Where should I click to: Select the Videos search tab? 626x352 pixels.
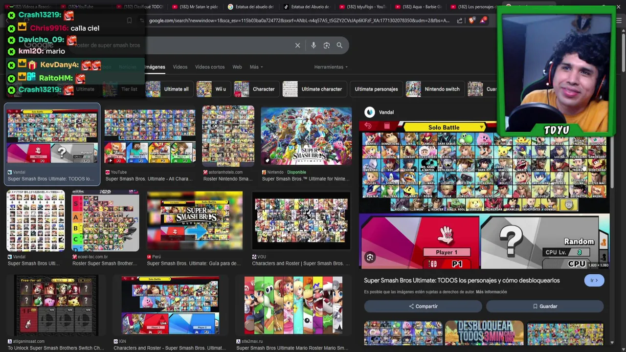180,67
